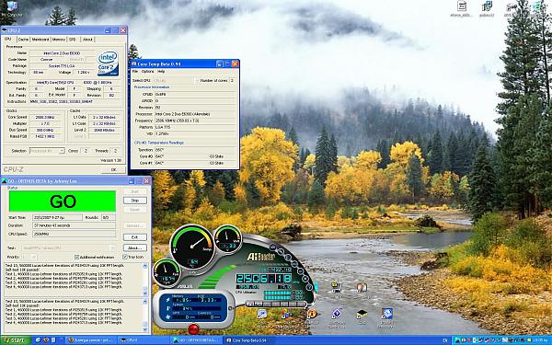Open the About... dialog in Orthos
552x345 pixels.
(135, 247)
